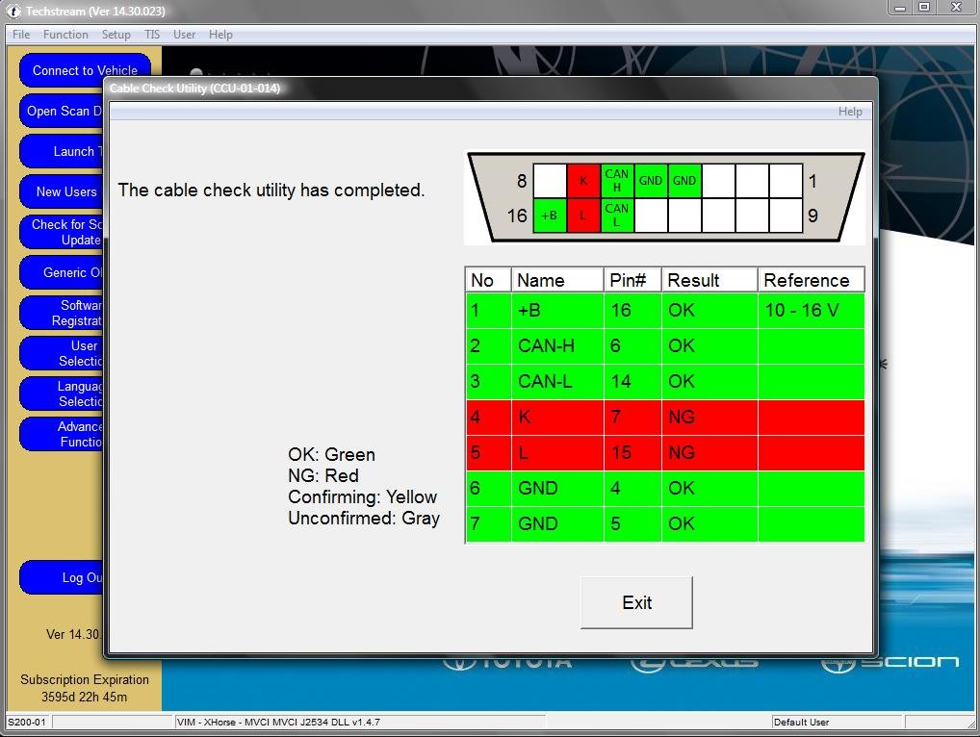Click the NG result in the L row
Screen dimensions: 980x737
(709, 453)
